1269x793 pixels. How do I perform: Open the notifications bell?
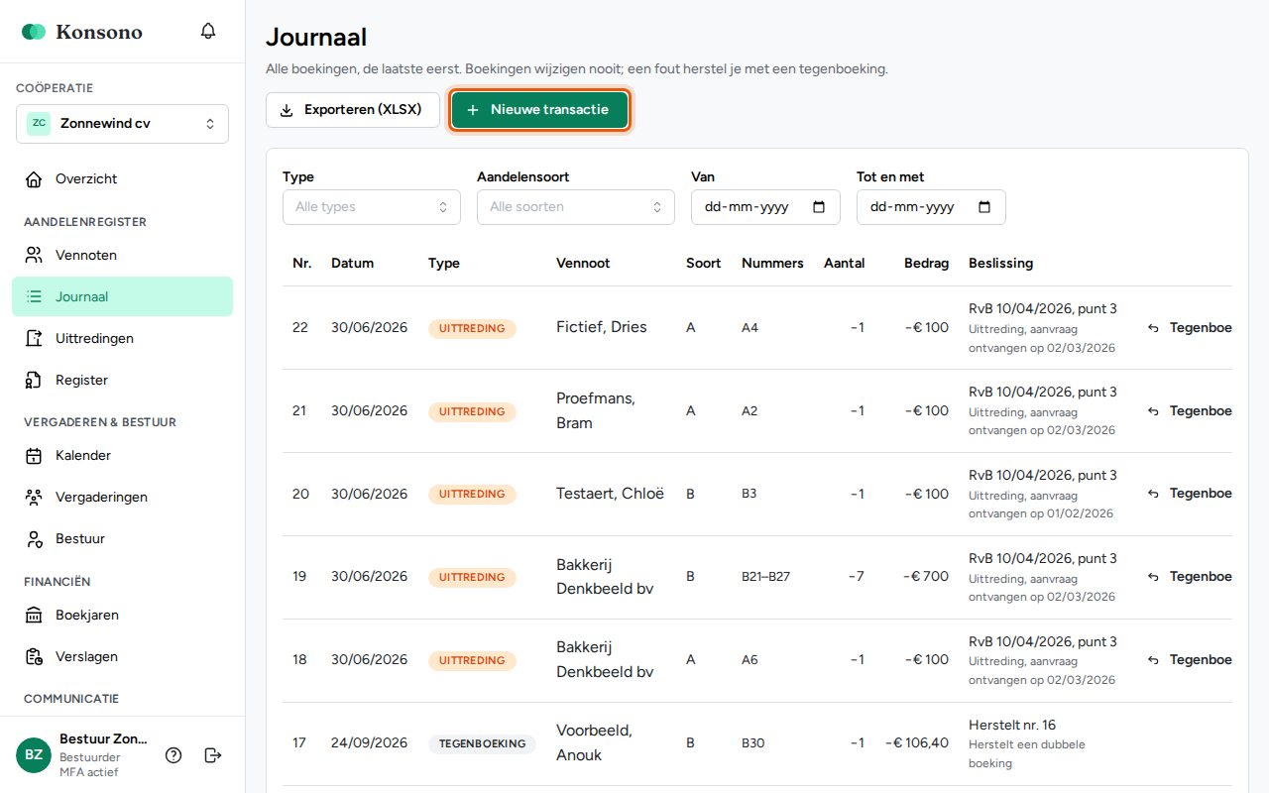tap(208, 31)
